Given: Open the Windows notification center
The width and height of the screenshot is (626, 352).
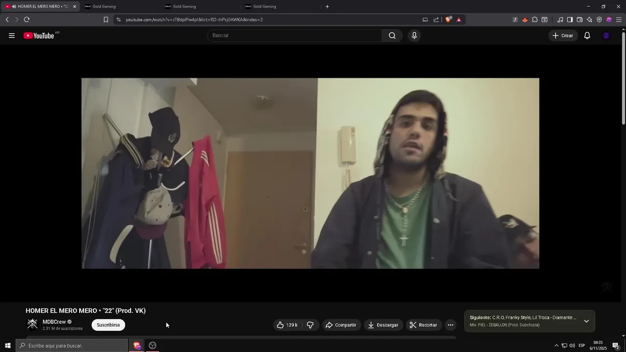Looking at the screenshot, I should (x=616, y=346).
